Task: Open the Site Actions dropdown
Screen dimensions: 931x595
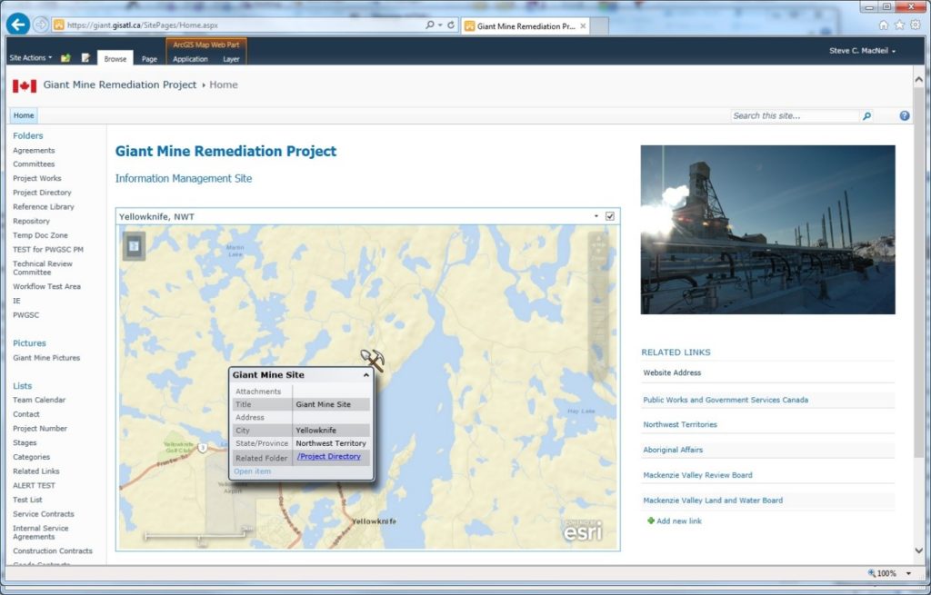Action: point(30,56)
